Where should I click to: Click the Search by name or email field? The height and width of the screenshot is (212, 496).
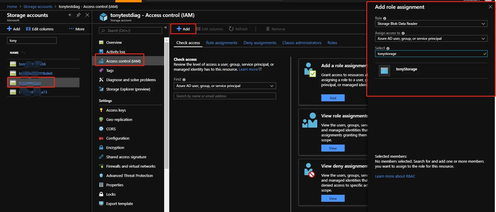[225, 96]
